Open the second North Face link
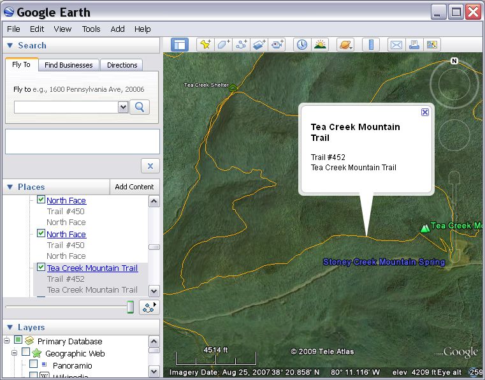This screenshot has height=380, width=485. coord(66,234)
